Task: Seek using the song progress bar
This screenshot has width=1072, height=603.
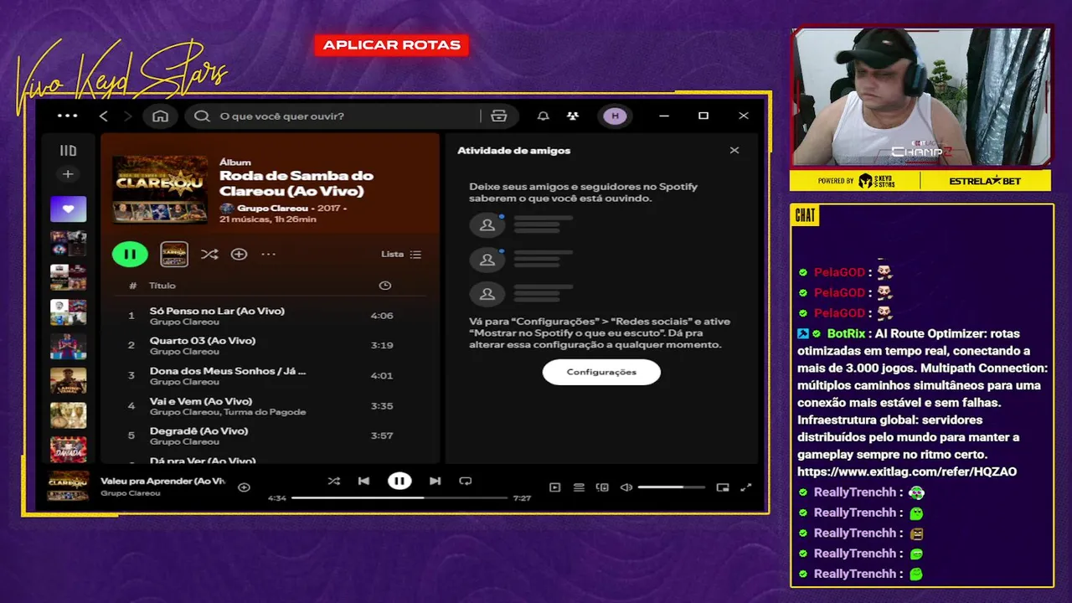Action: coord(399,498)
